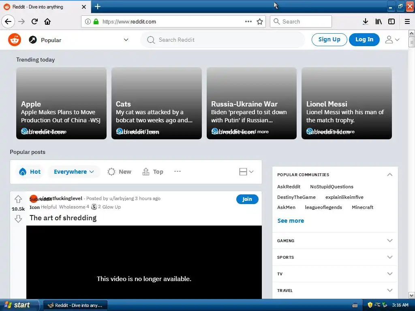The width and height of the screenshot is (415, 311).
Task: Open the DestinyTheGame community link
Action: click(296, 197)
